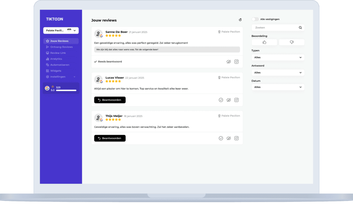The width and height of the screenshot is (353, 204).
Task: Toggle the Alle vestigingen switch
Action: coord(255,19)
